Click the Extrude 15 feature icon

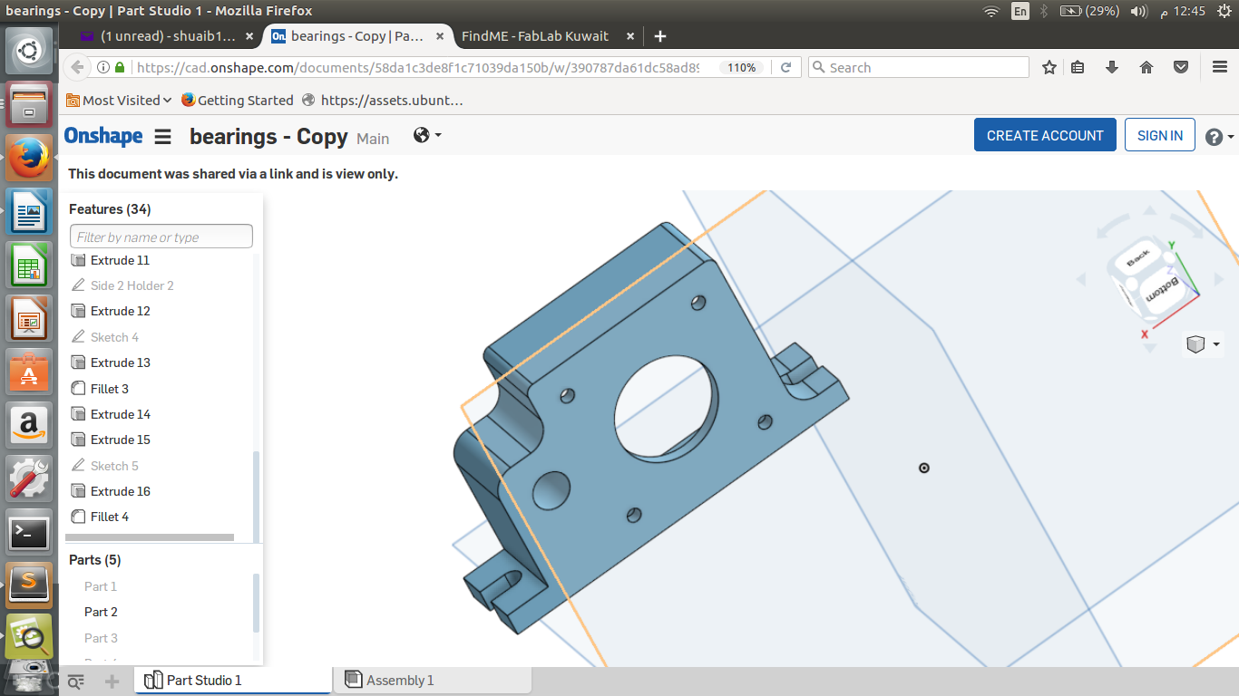click(x=78, y=440)
